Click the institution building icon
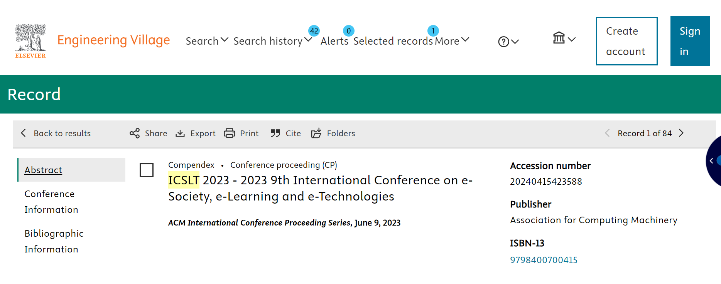This screenshot has width=721, height=284. [x=559, y=38]
